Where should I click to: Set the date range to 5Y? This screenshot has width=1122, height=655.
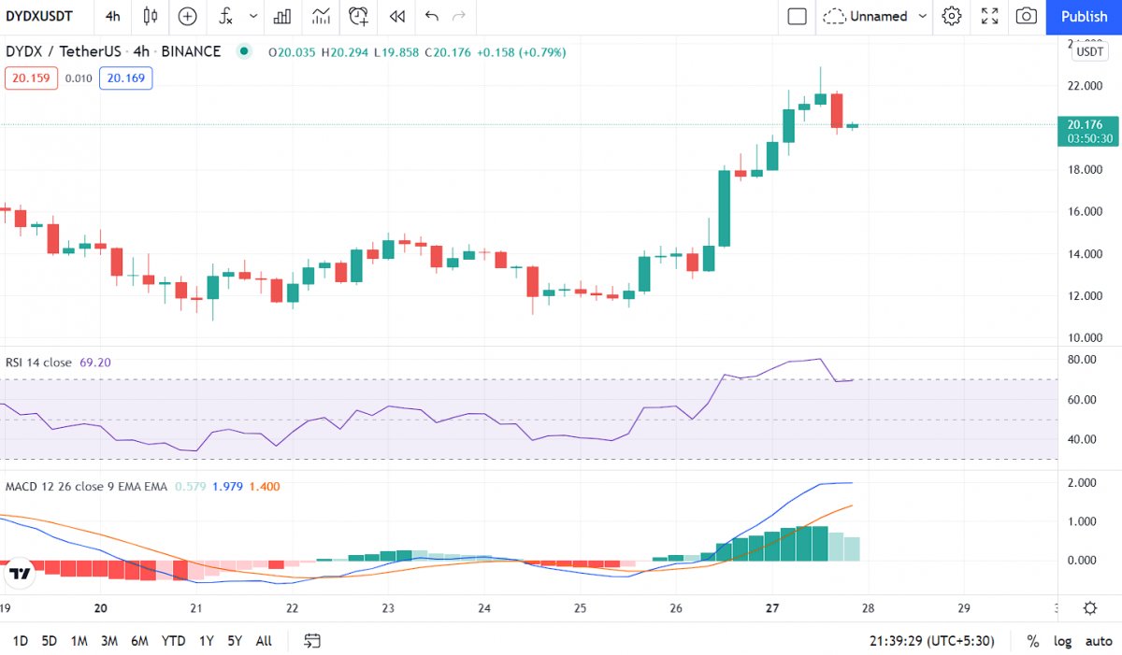(x=235, y=641)
